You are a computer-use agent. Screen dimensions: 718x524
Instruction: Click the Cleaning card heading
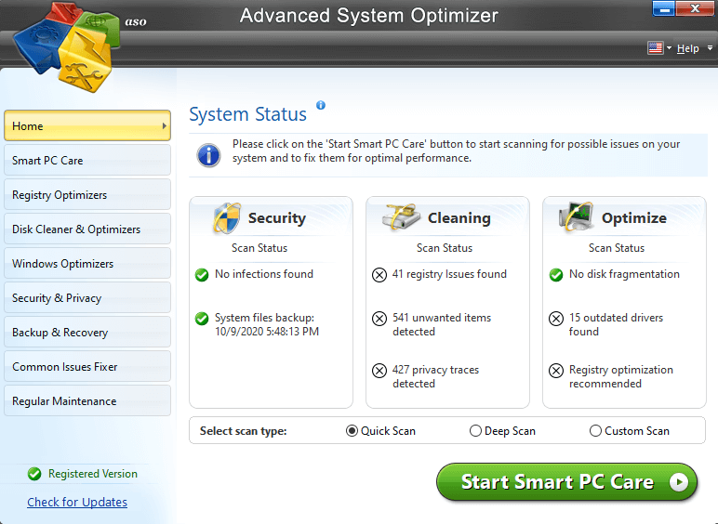459,218
